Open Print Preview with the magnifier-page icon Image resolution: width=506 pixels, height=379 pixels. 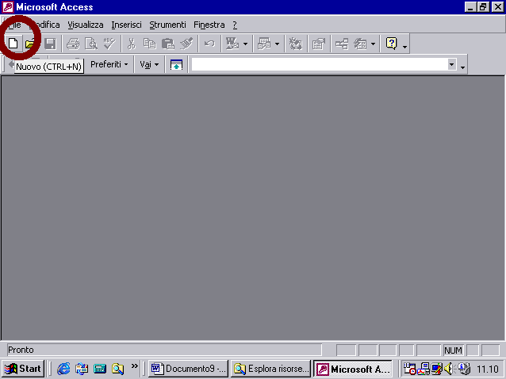tap(91, 44)
